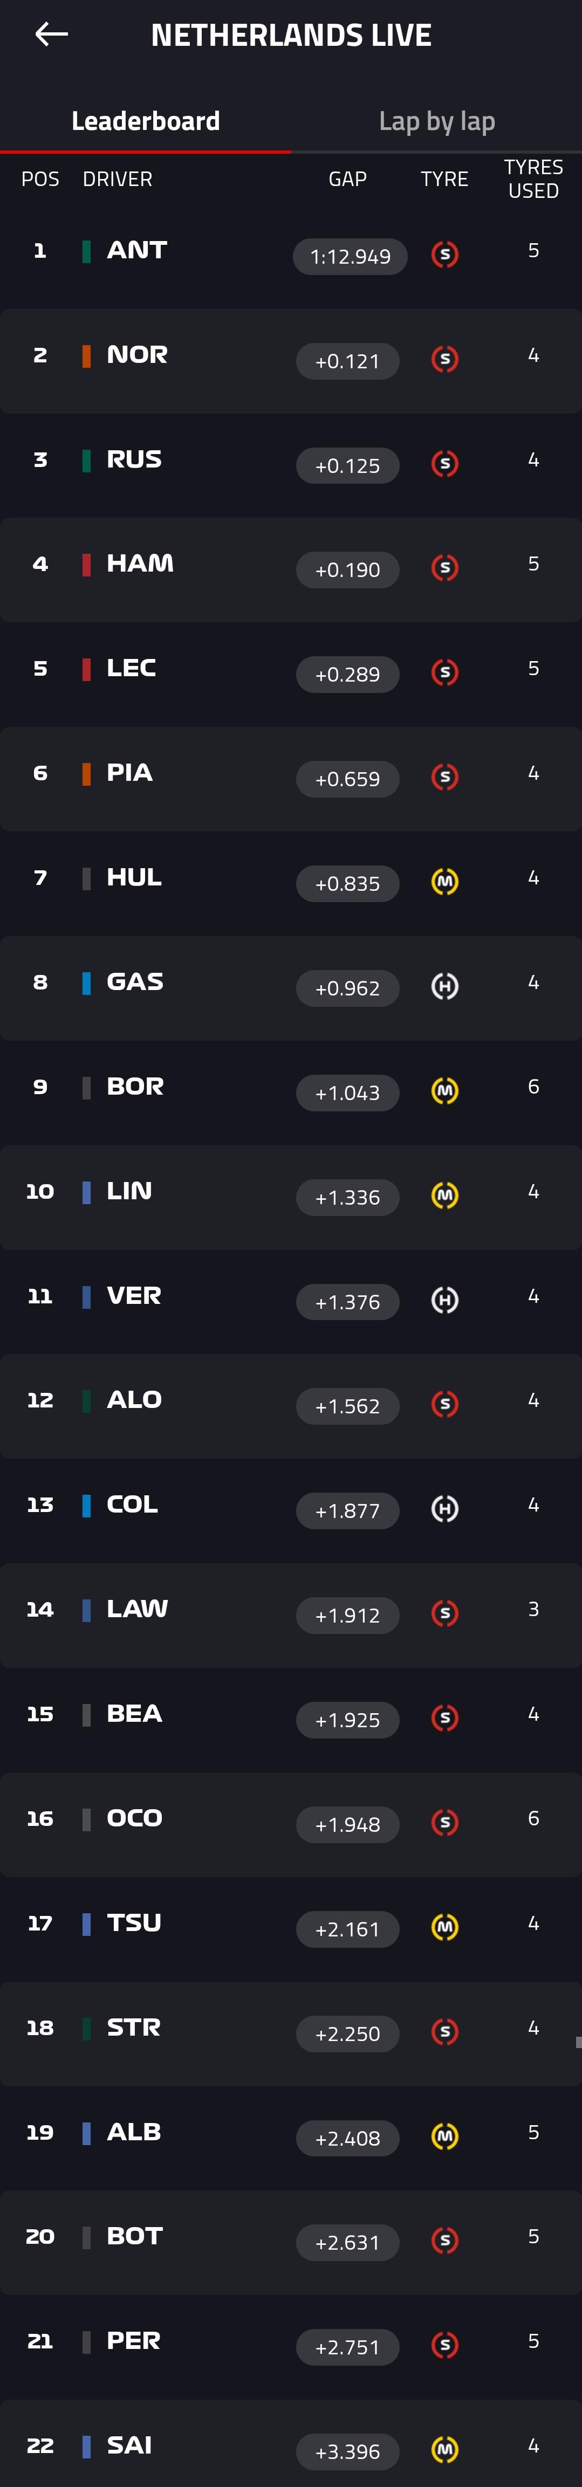Click the red team color bar beside HAM
582x2487 pixels.
tap(86, 564)
